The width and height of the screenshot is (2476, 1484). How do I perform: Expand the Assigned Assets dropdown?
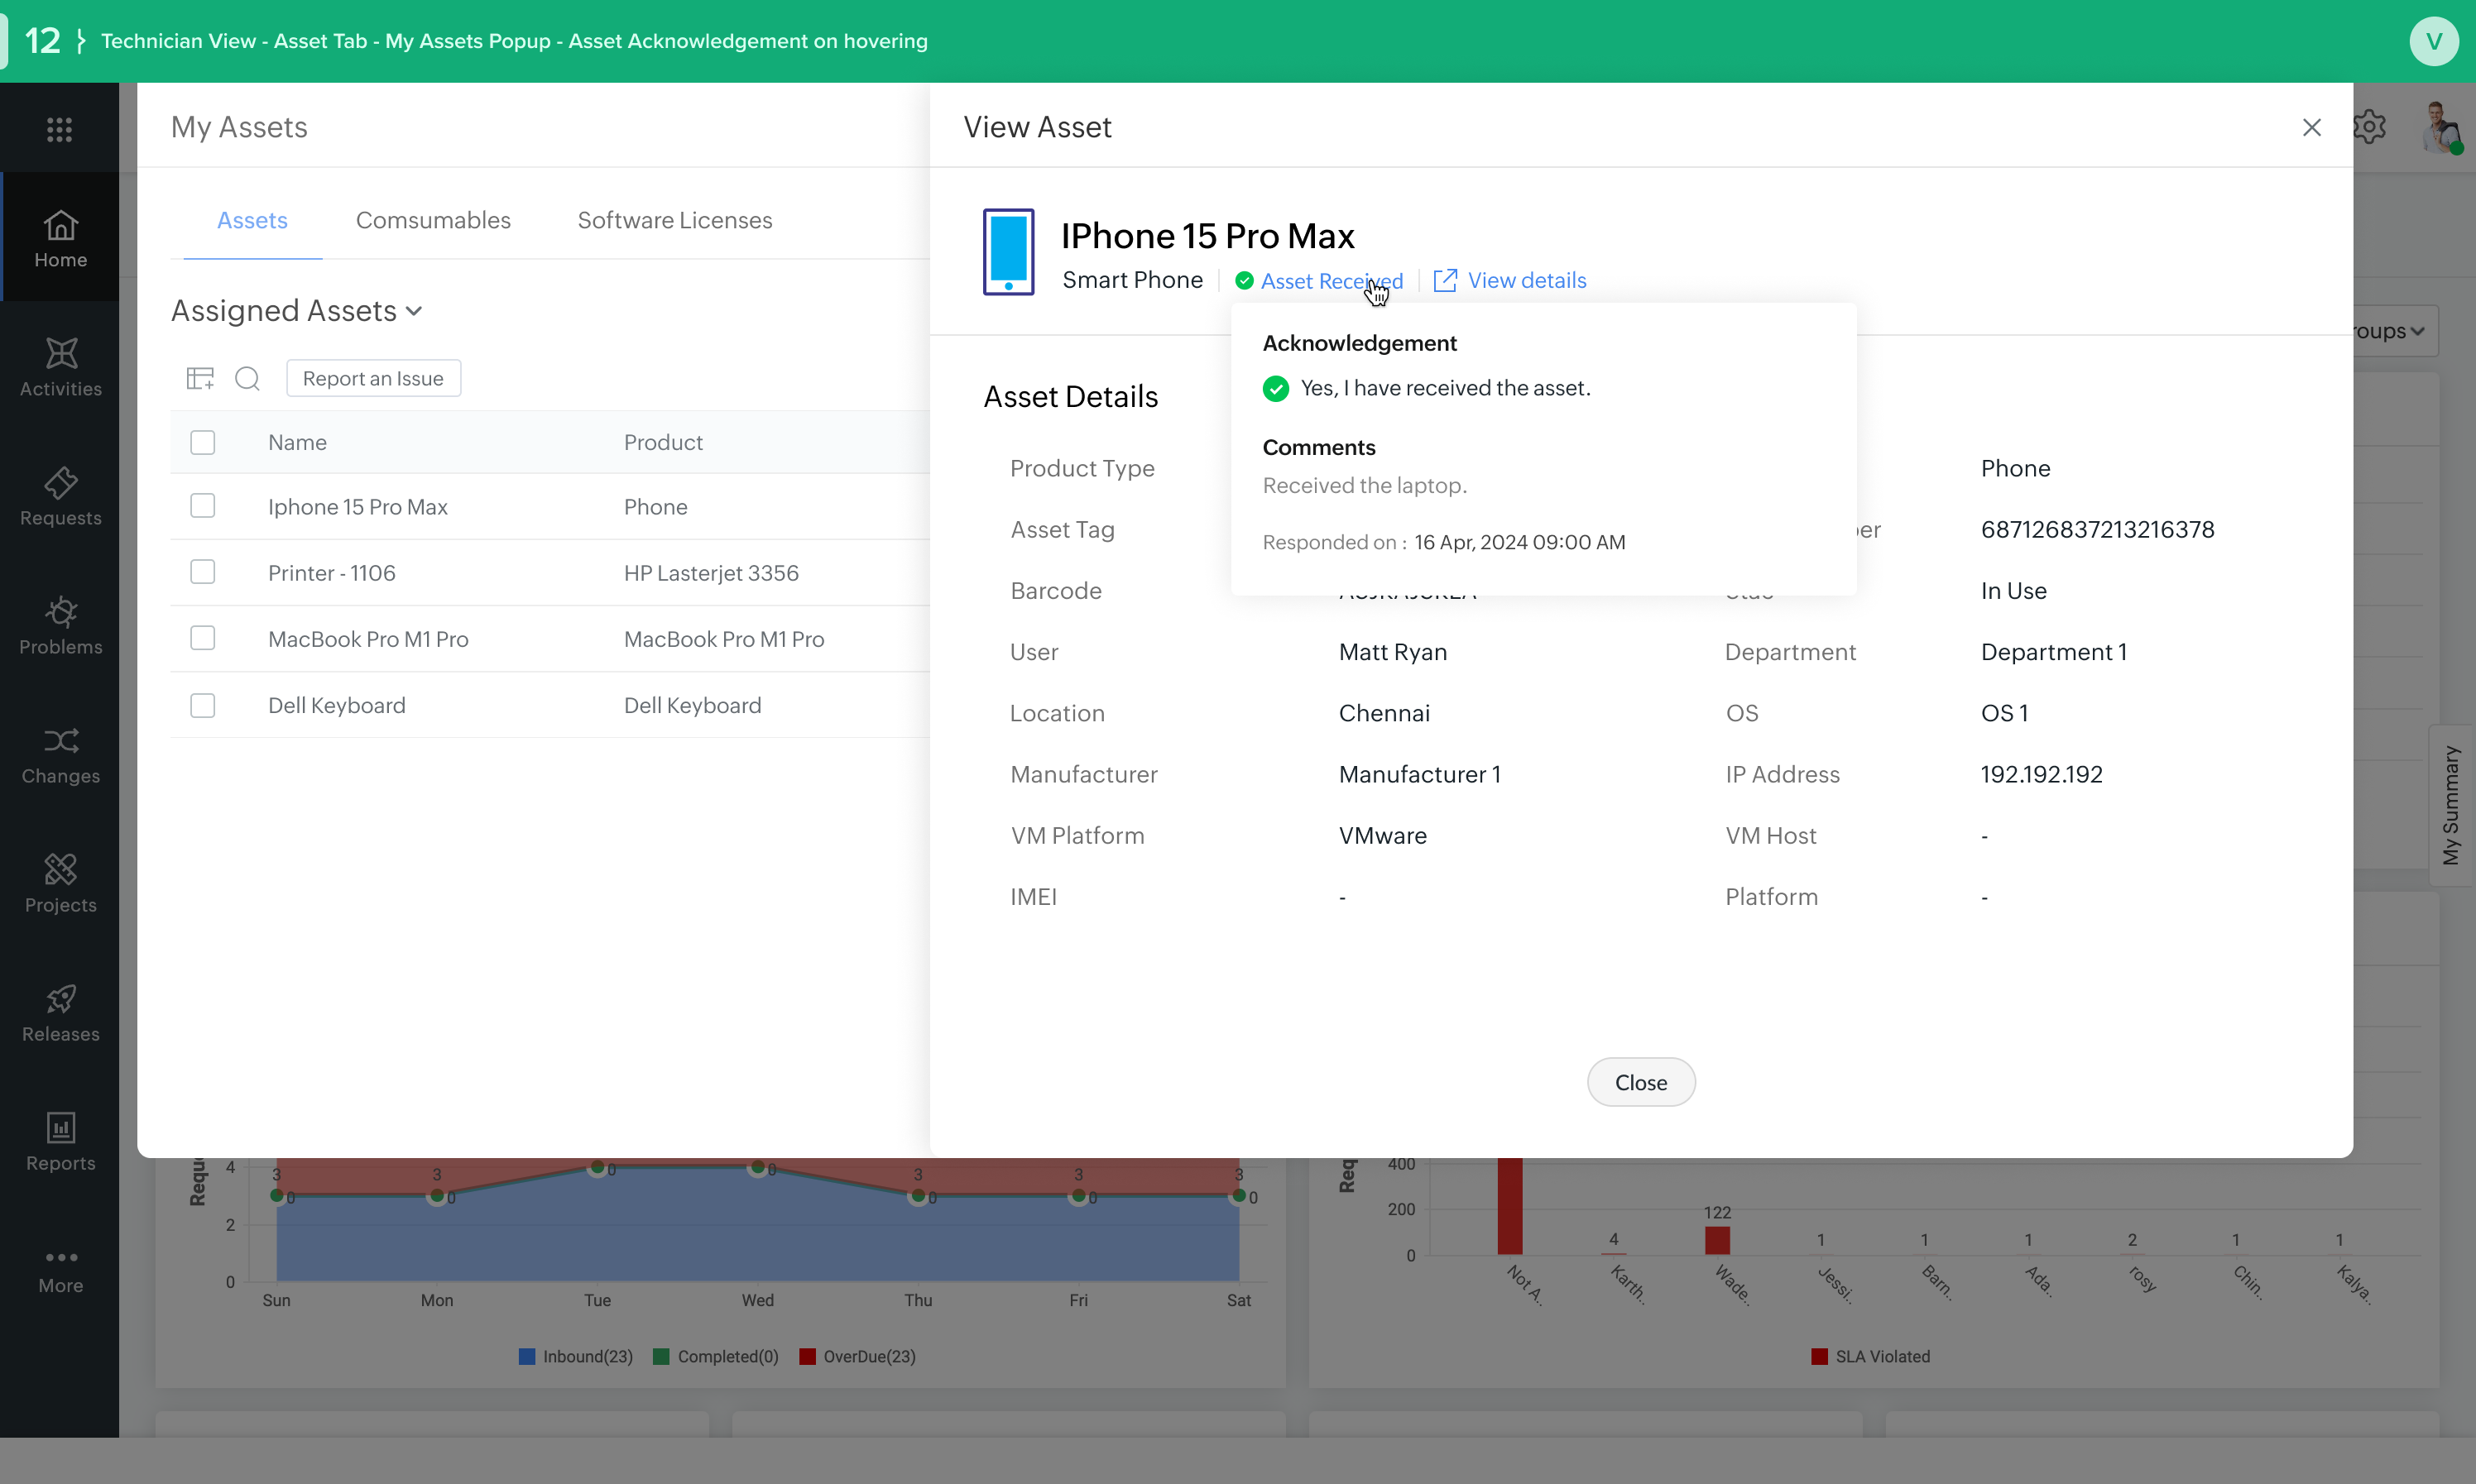[x=297, y=311]
